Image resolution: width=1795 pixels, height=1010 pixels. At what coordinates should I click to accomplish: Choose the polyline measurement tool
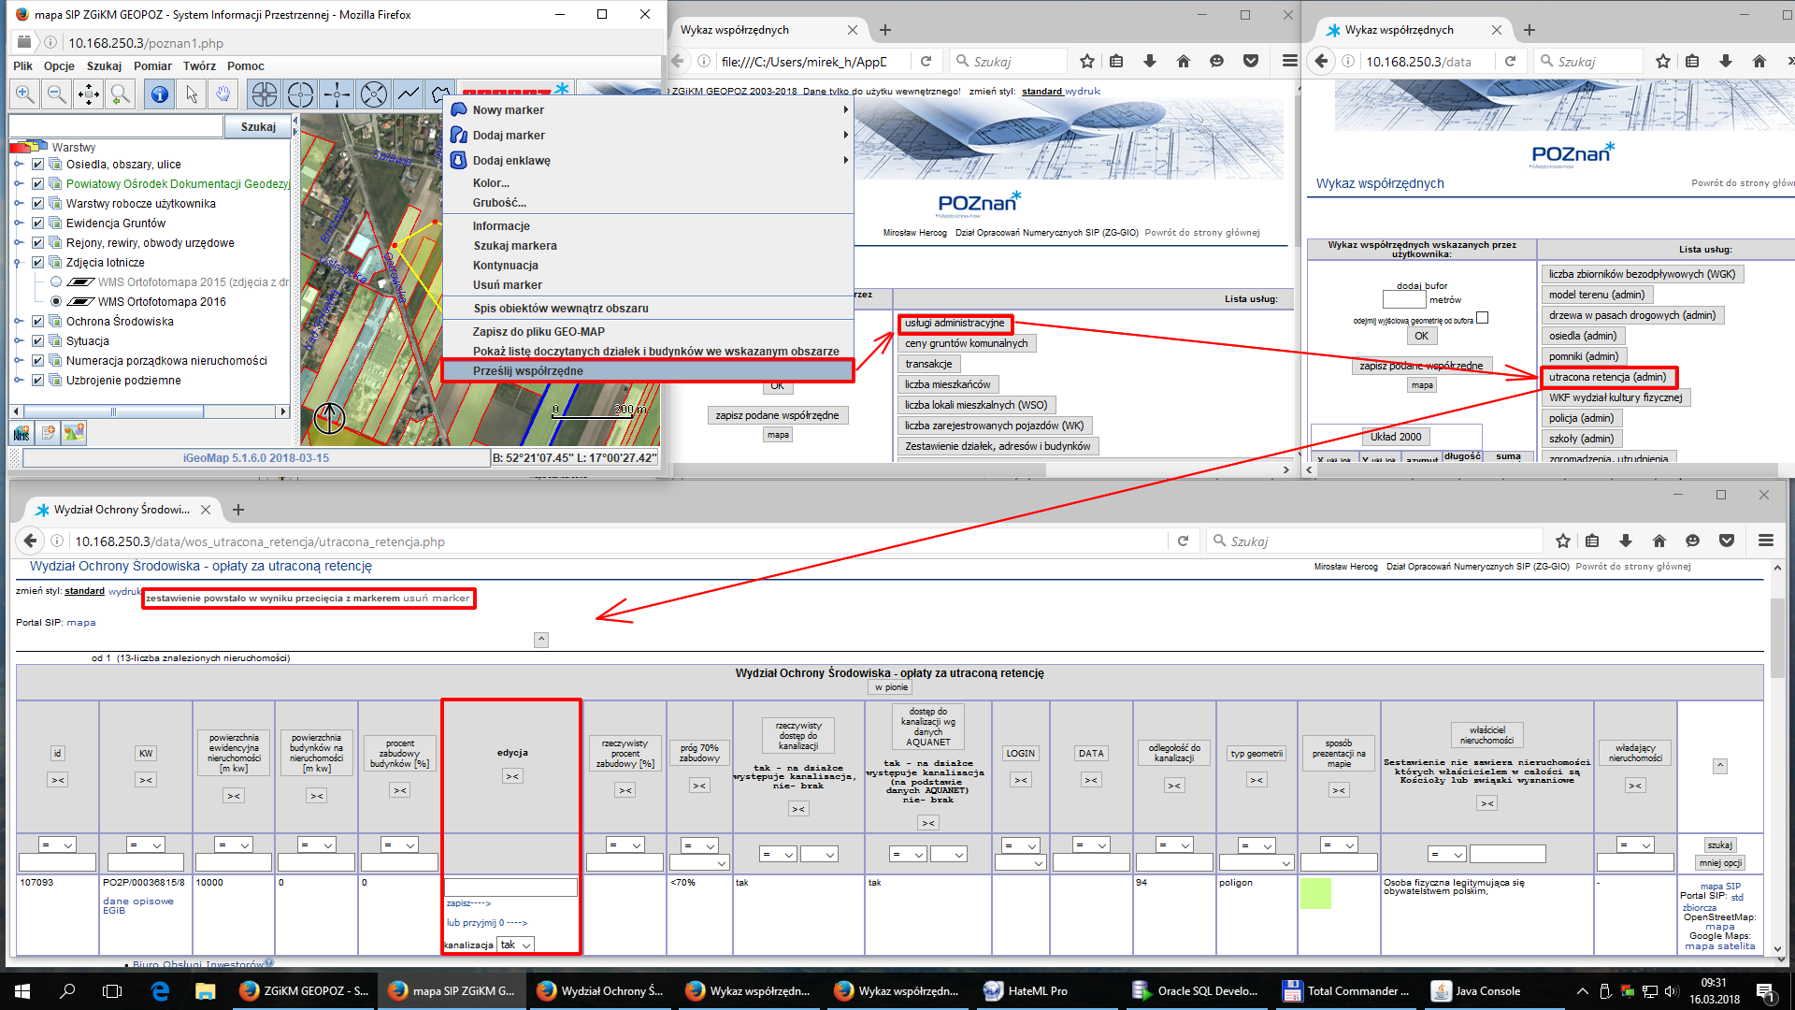408,94
